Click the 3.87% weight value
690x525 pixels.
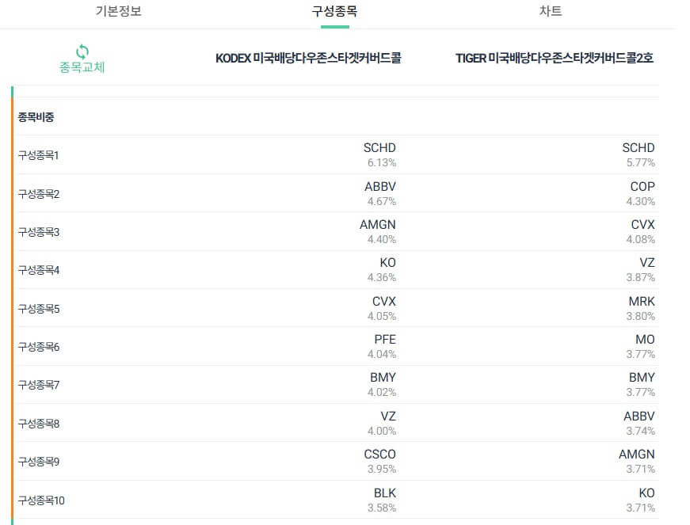tap(640, 277)
